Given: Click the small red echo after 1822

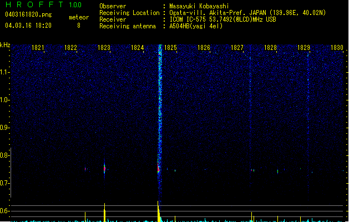Looking at the screenshot, I should click(85, 169).
